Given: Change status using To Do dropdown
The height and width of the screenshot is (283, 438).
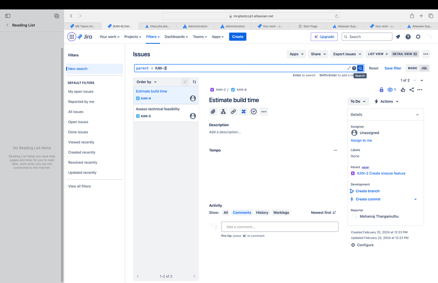Looking at the screenshot, I should coord(358,101).
